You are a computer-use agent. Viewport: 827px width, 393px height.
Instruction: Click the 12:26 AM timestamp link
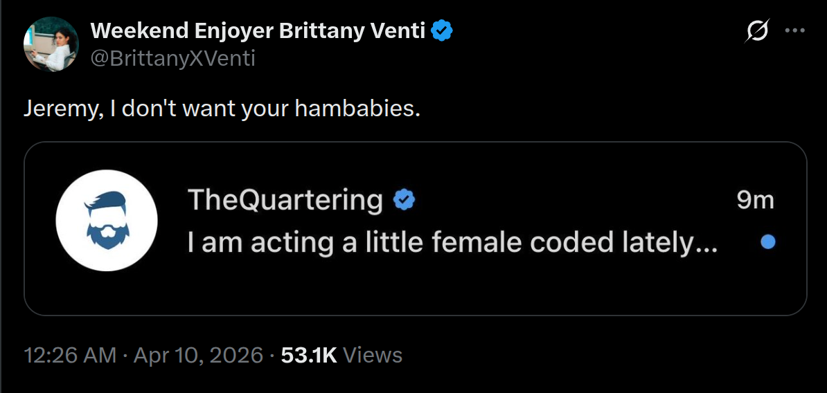(x=70, y=355)
